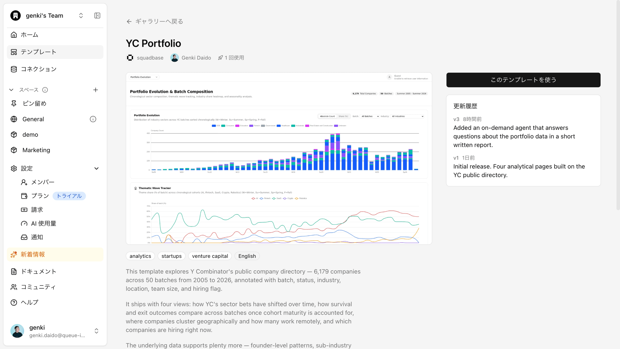This screenshot has height=349, width=620.
Task: Open All Batches dropdown in preview
Action: pyautogui.click(x=370, y=116)
